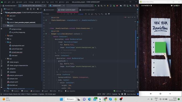Open the Refactor menu
The width and height of the screenshot is (182, 102).
(x=38, y=2)
